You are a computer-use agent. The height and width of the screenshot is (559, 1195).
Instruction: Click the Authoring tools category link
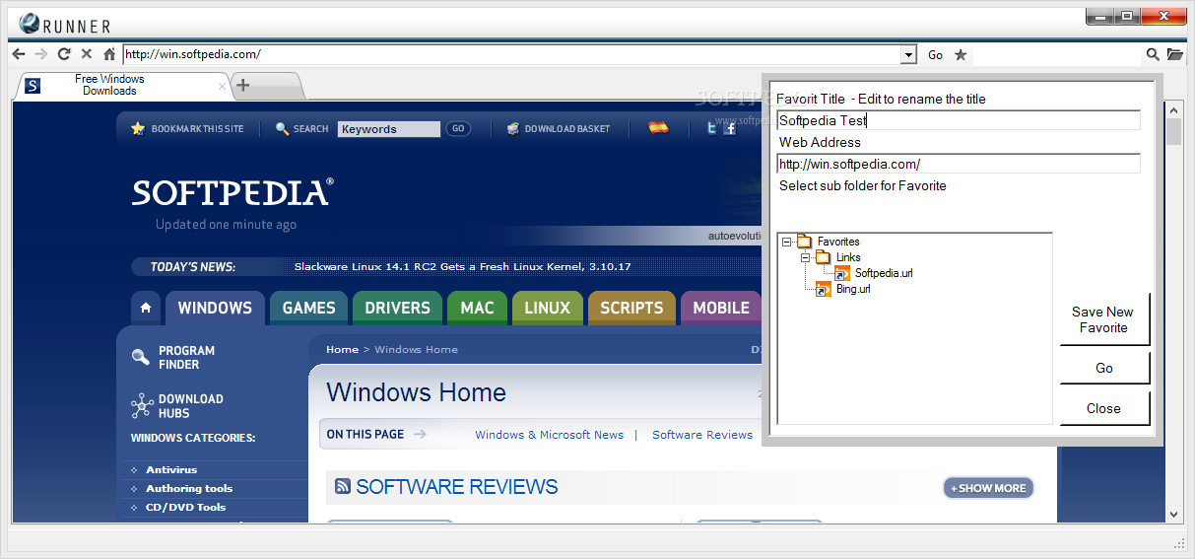coord(189,489)
